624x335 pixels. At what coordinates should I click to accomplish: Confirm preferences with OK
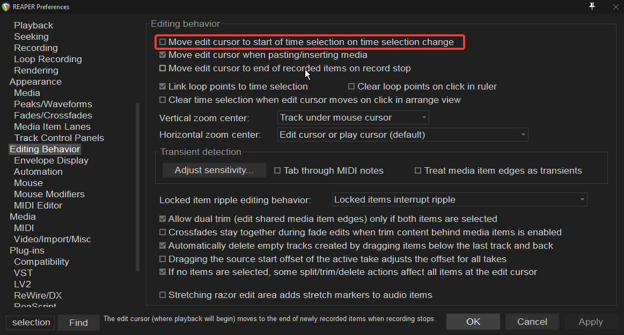[473, 322]
